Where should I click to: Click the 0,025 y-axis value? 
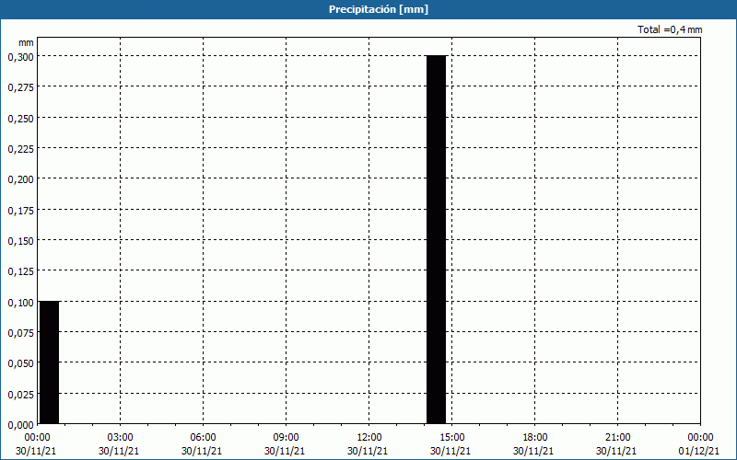(x=20, y=395)
